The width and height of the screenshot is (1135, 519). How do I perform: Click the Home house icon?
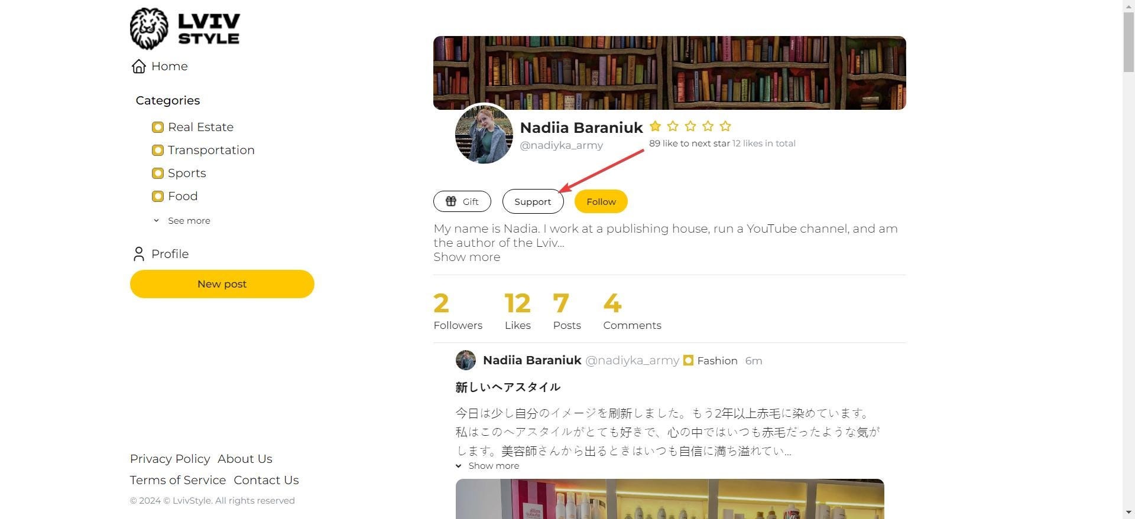coord(139,66)
